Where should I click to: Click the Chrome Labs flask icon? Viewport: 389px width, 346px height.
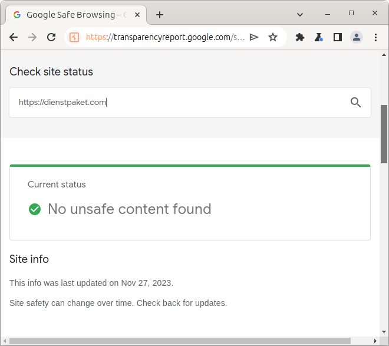[319, 37]
